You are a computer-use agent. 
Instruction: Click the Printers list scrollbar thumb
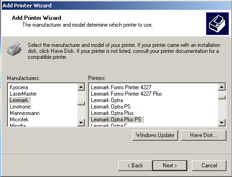[222, 97]
